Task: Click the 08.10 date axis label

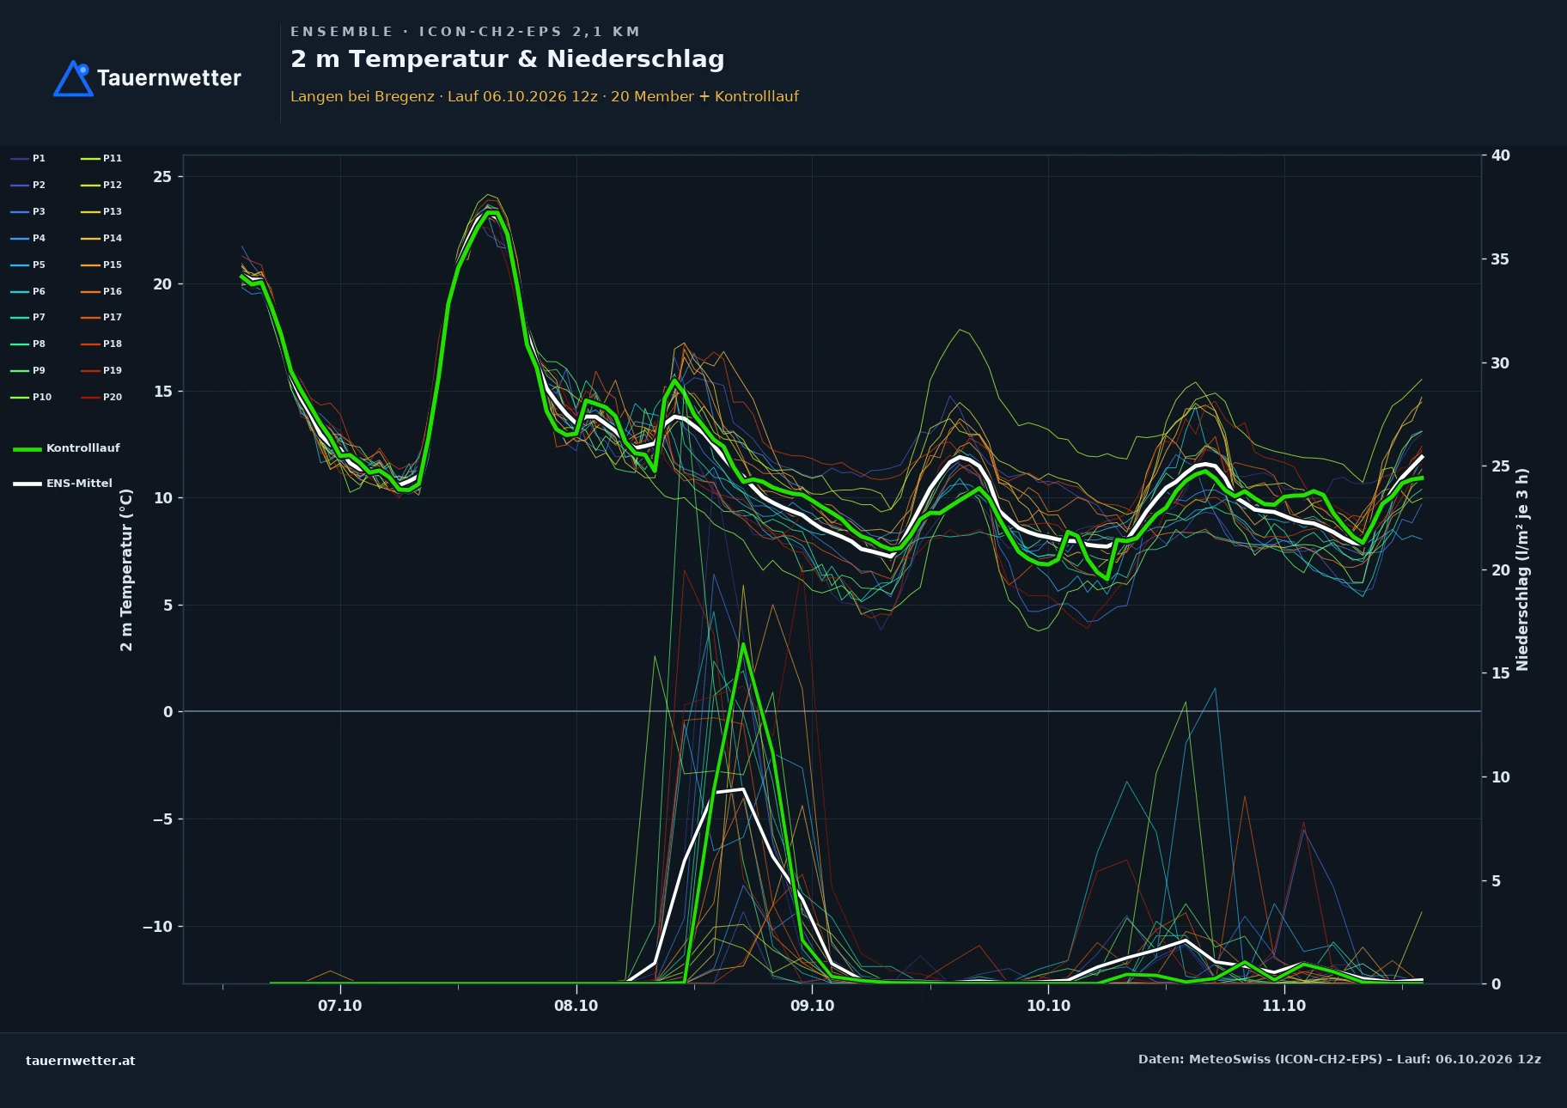Action: [576, 1006]
